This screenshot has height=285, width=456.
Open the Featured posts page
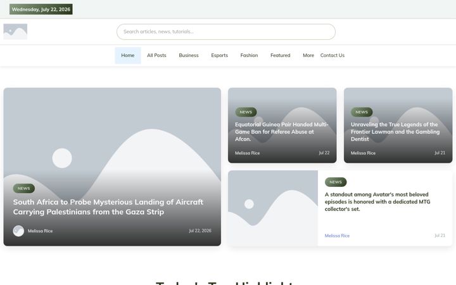(x=280, y=55)
